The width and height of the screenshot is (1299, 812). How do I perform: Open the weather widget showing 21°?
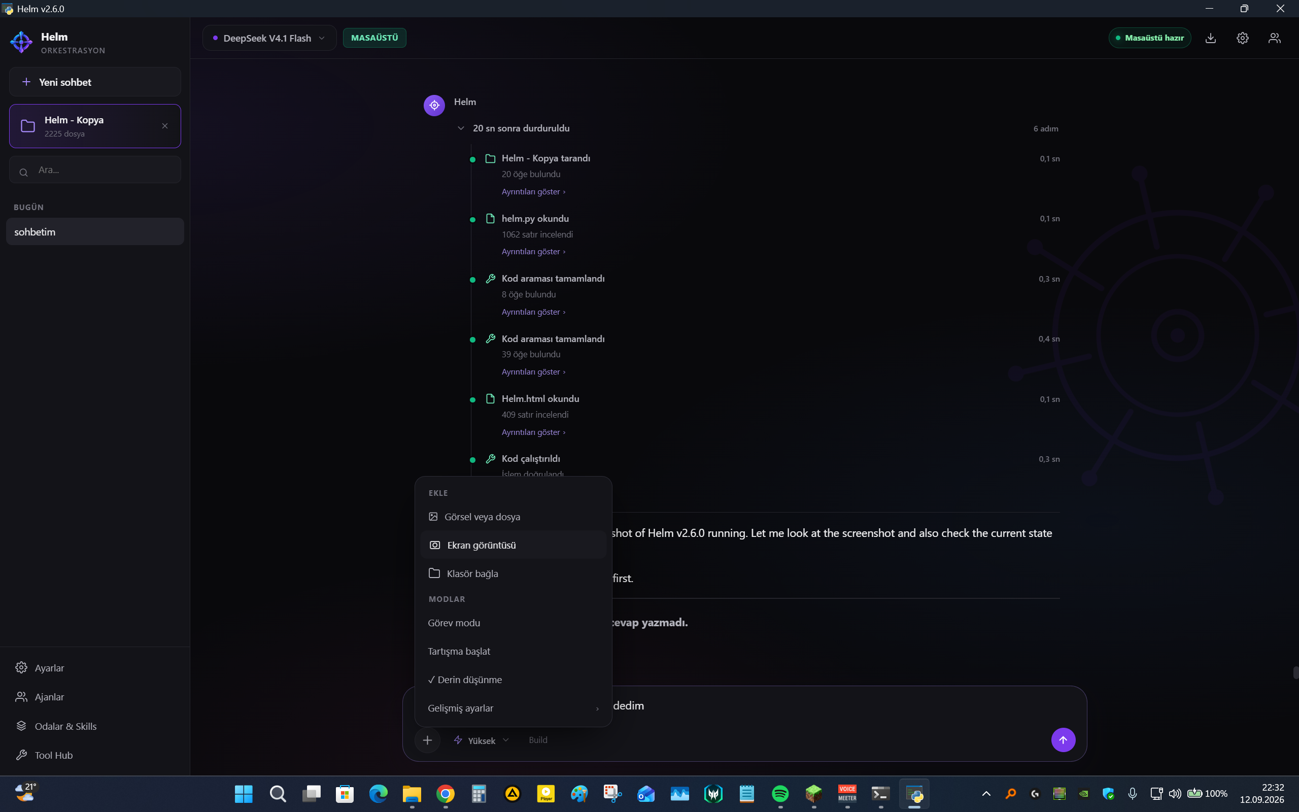[25, 793]
